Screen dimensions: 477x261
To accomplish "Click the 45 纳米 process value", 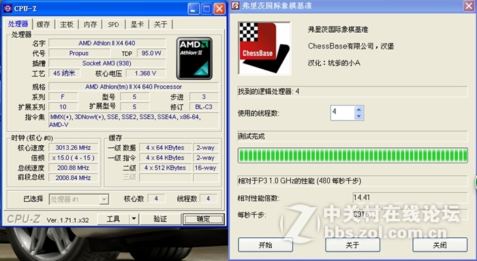I will pos(64,74).
